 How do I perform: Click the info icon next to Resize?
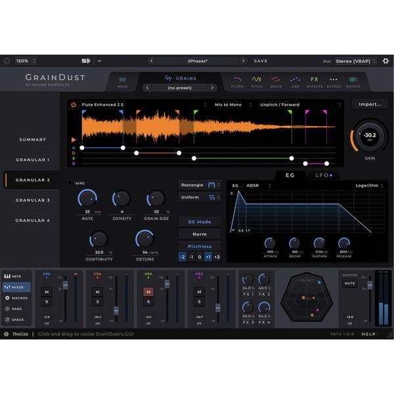tap(7, 334)
